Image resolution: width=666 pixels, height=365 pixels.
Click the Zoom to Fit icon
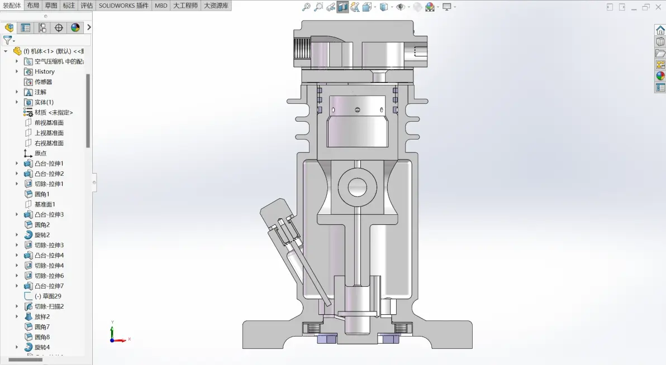pos(306,7)
